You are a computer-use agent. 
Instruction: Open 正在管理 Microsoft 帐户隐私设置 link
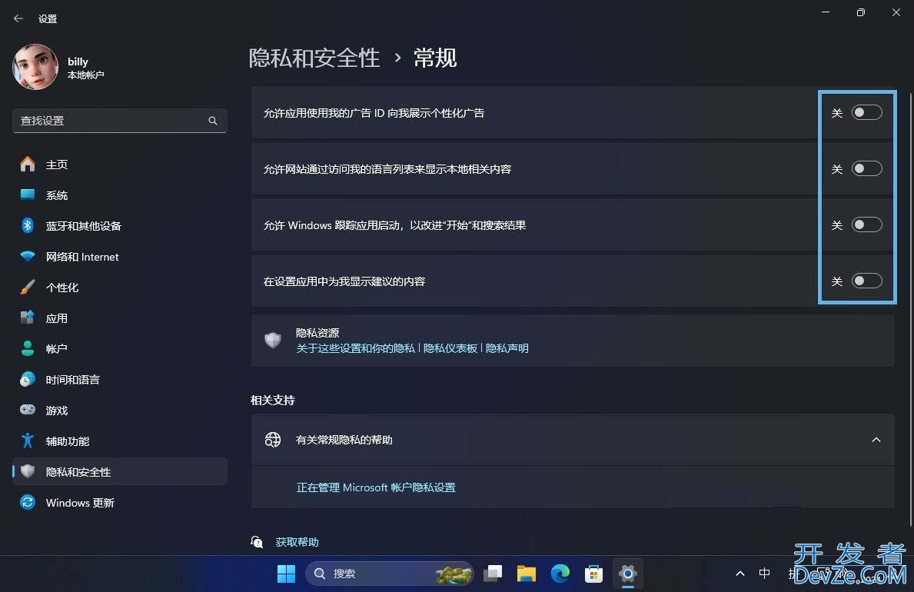[x=376, y=487]
